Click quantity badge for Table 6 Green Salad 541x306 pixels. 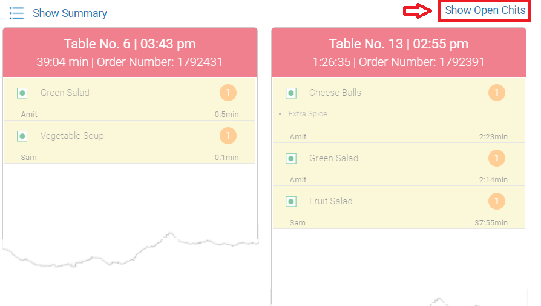click(228, 93)
